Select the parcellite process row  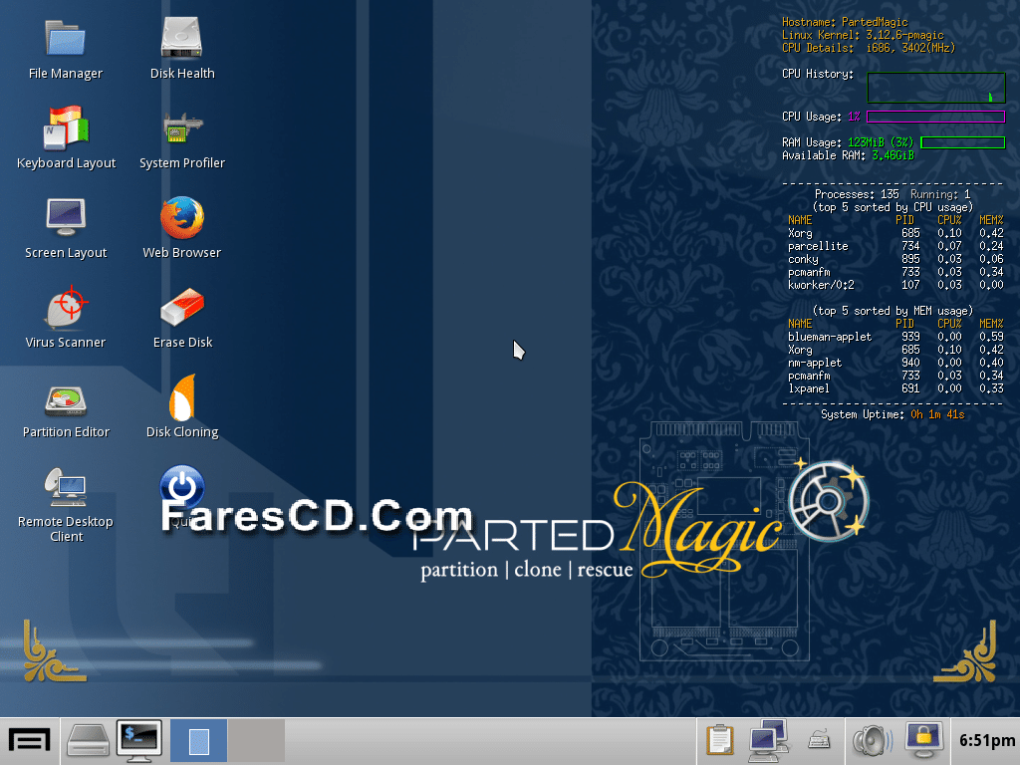[x=895, y=246]
